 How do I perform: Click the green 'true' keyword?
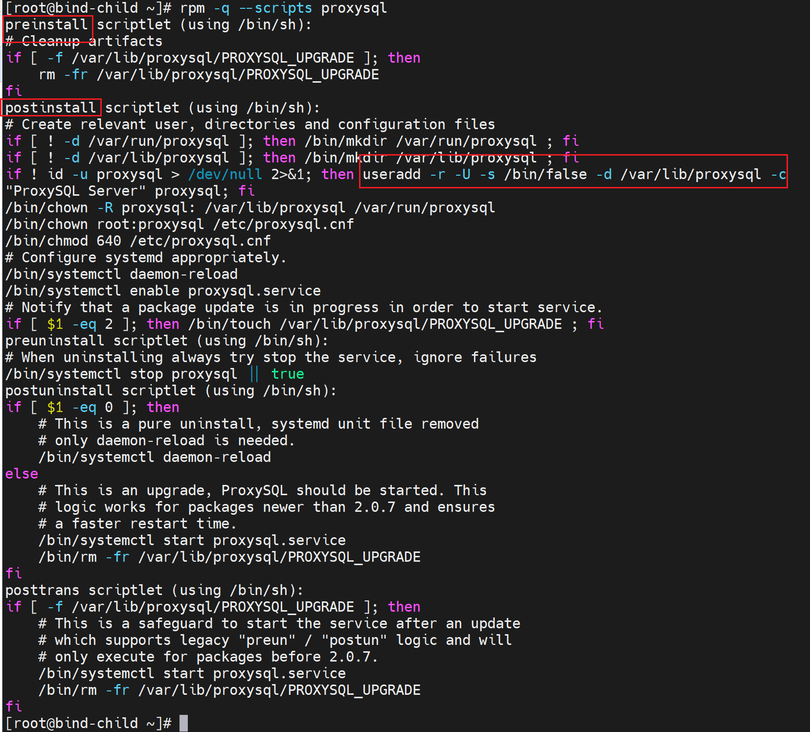click(288, 374)
